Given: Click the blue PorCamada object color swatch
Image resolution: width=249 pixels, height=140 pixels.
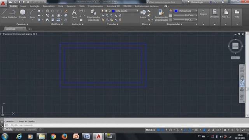Looking at the screenshot, I should coord(176,11).
